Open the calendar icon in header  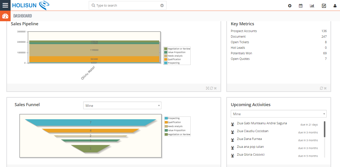[301, 6]
